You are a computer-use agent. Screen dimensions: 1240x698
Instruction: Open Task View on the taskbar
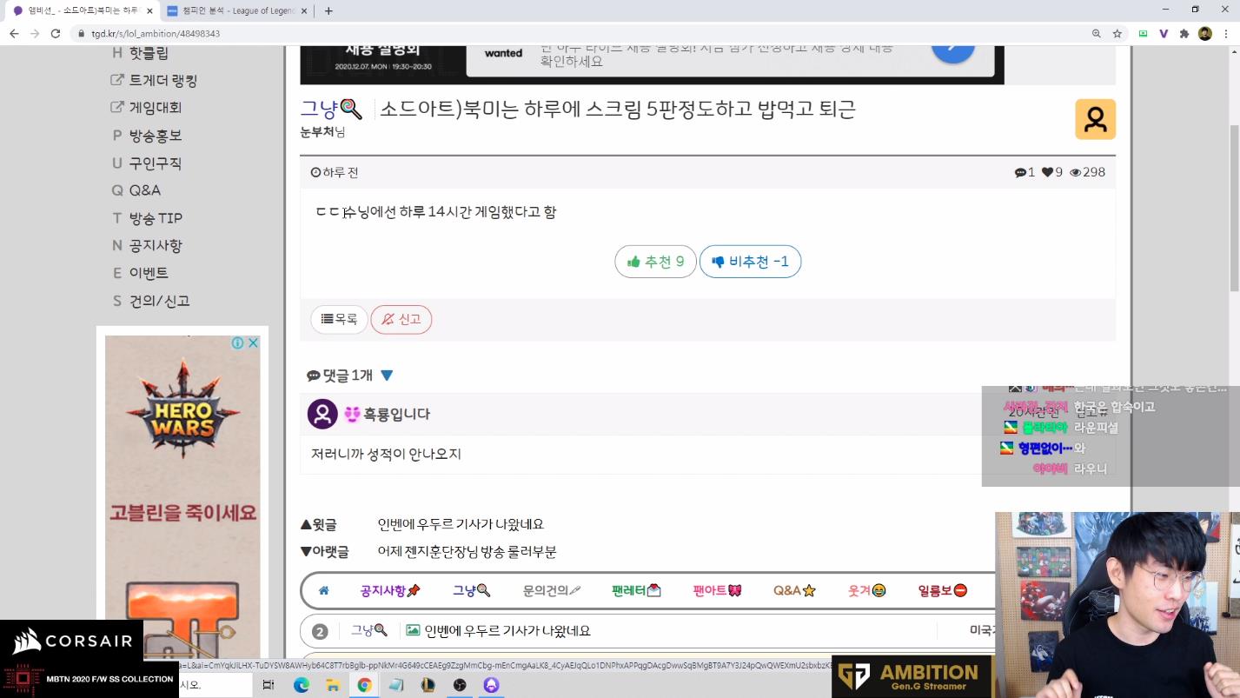(x=268, y=685)
